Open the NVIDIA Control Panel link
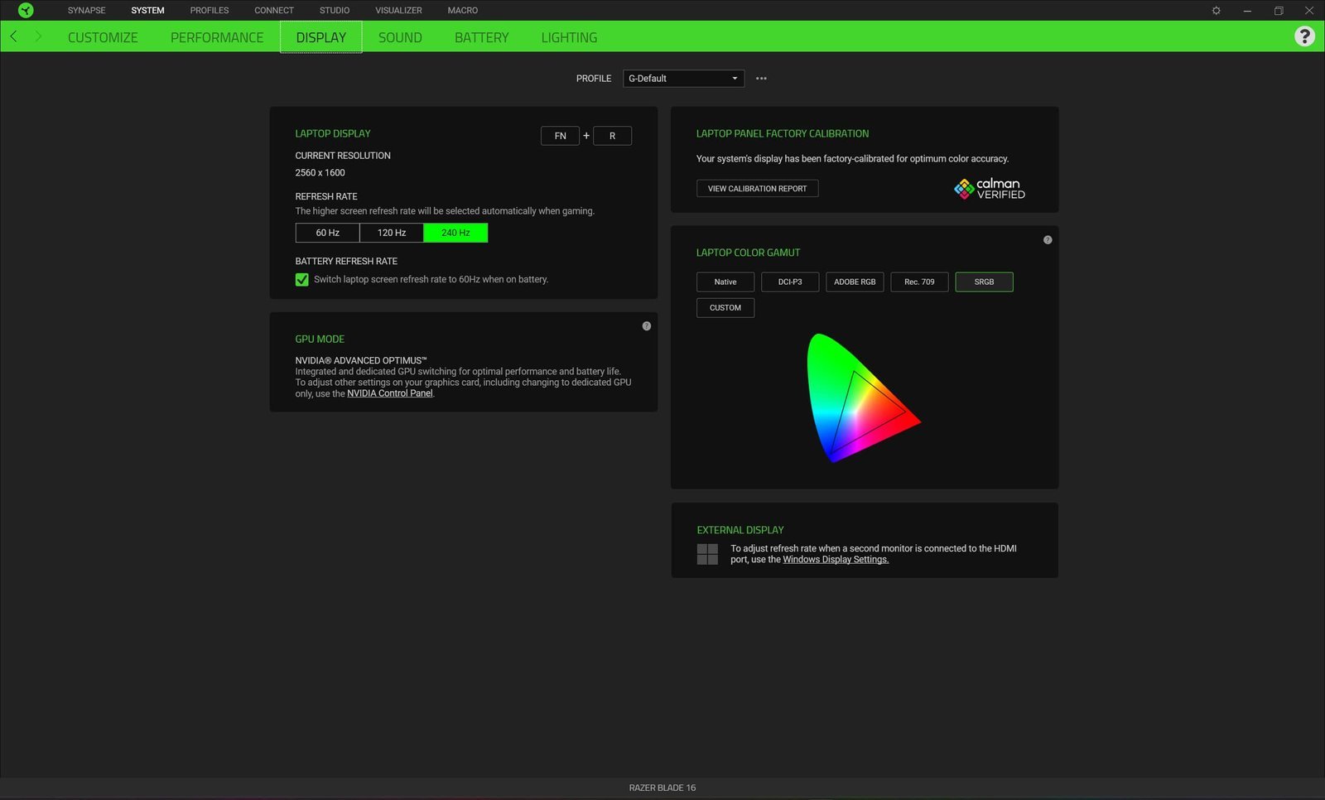The height and width of the screenshot is (800, 1325). click(x=389, y=393)
